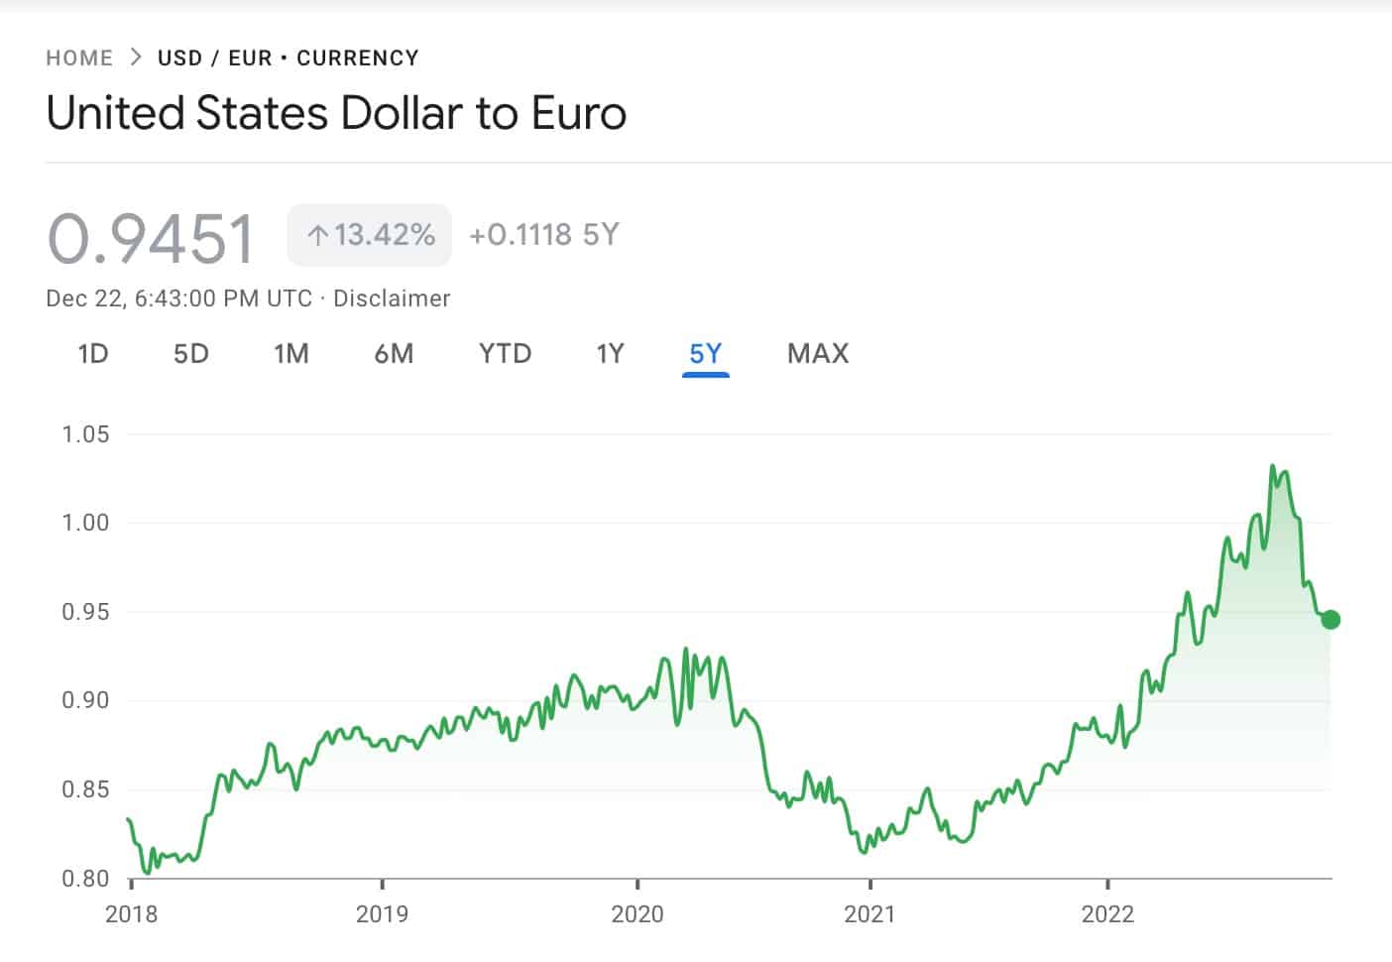Screen dimensions: 1392x962
Task: Click the 2022 label on x-axis
Action: point(1107,913)
